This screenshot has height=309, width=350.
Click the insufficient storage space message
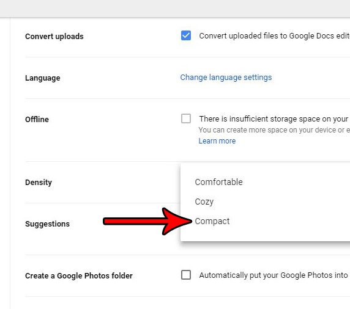(274, 119)
